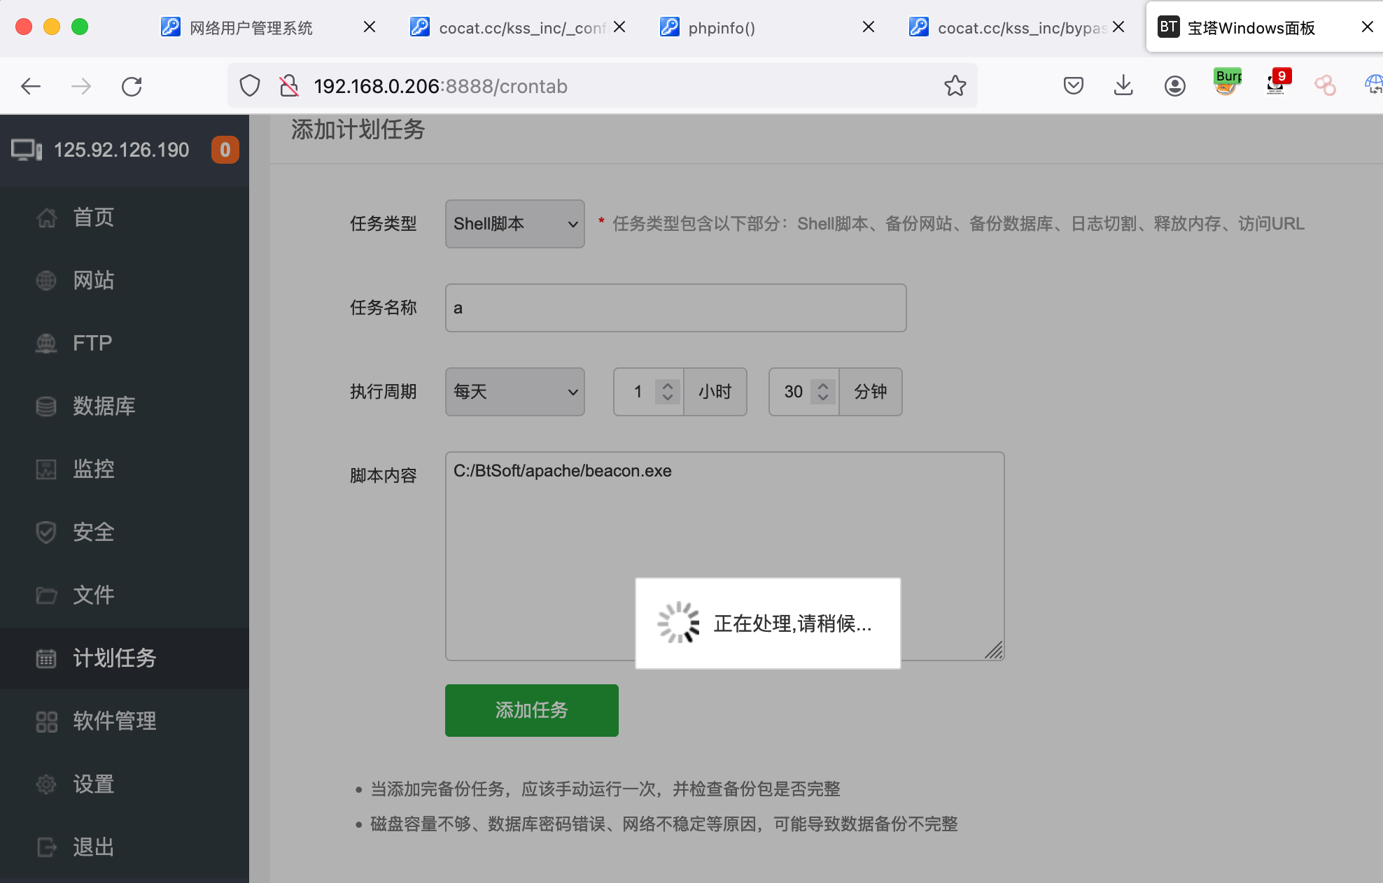Click the 首页 home icon in sidebar

click(x=46, y=218)
